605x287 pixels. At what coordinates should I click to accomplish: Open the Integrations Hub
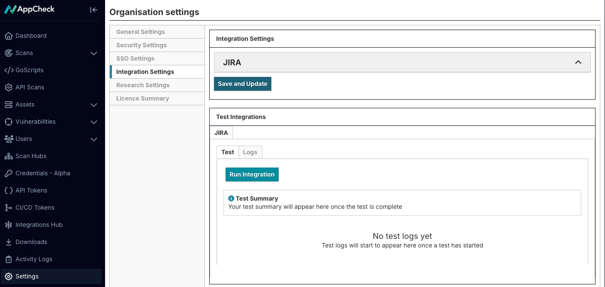tap(40, 225)
